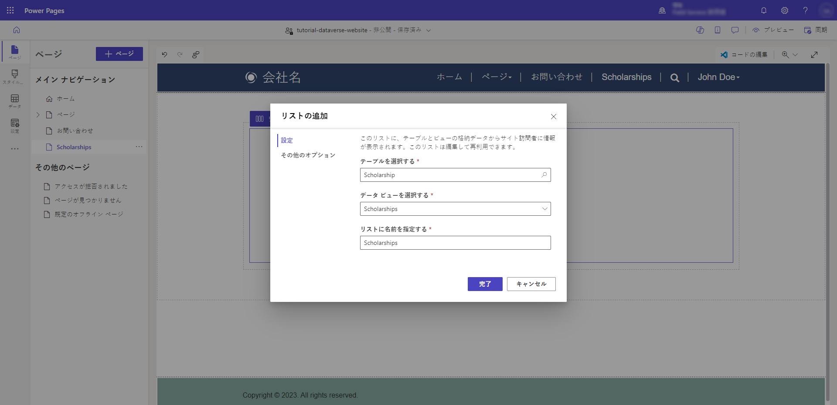The height and width of the screenshot is (405, 837).
Task: Click the undo arrow in the editor toolbar
Action: [x=164, y=54]
